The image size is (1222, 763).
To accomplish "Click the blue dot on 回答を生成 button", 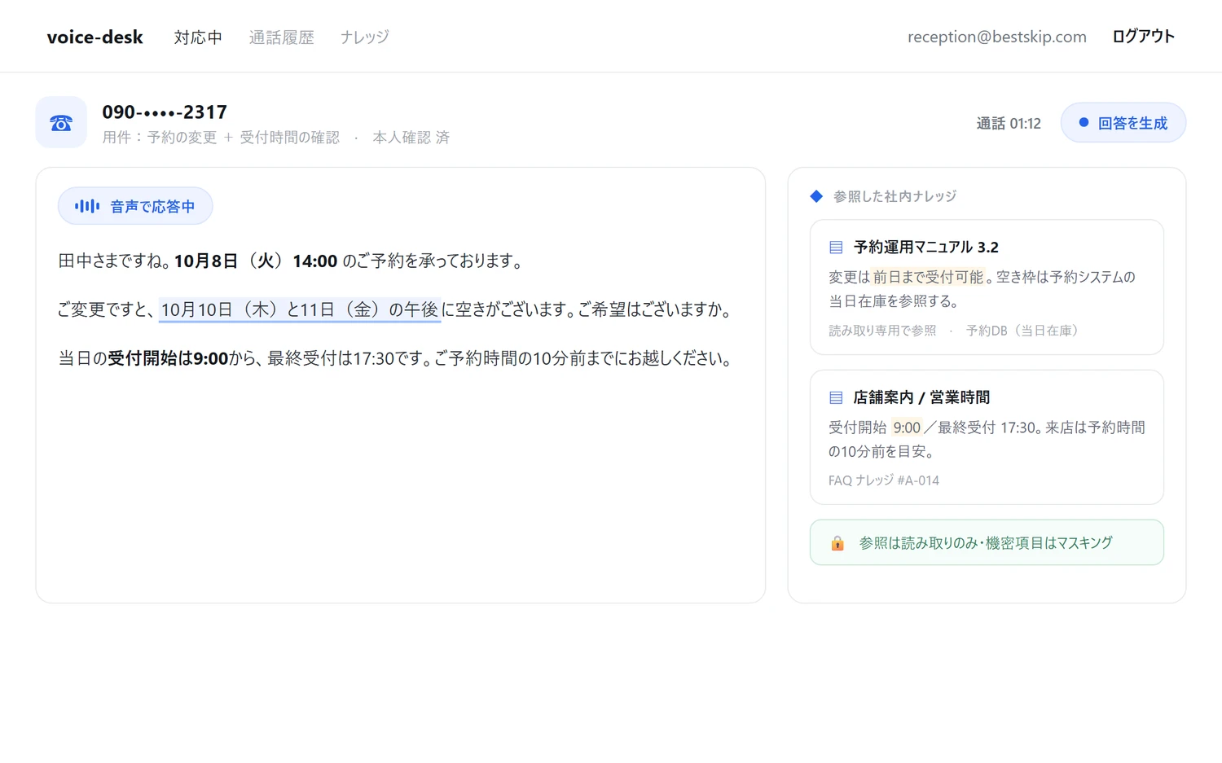I will pyautogui.click(x=1084, y=122).
